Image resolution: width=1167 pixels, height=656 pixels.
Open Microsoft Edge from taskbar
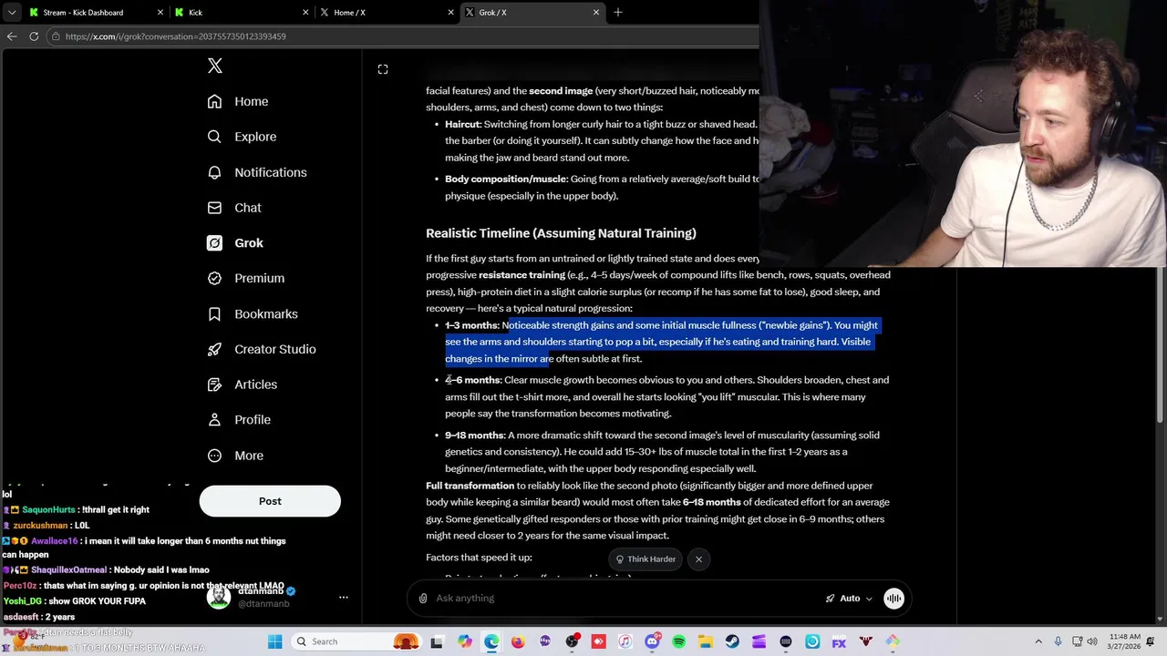click(x=491, y=641)
